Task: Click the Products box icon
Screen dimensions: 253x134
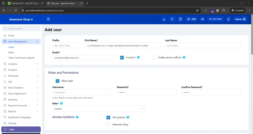Action: click(5, 70)
